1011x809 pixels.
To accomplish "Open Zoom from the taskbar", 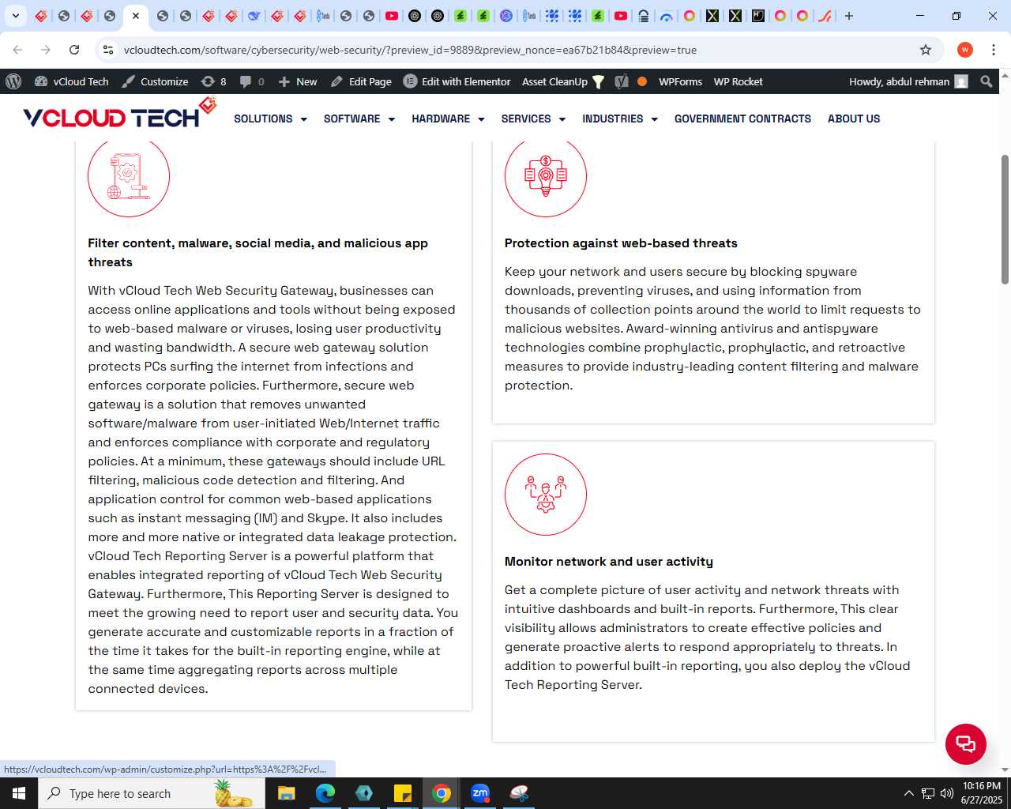I will click(x=480, y=793).
